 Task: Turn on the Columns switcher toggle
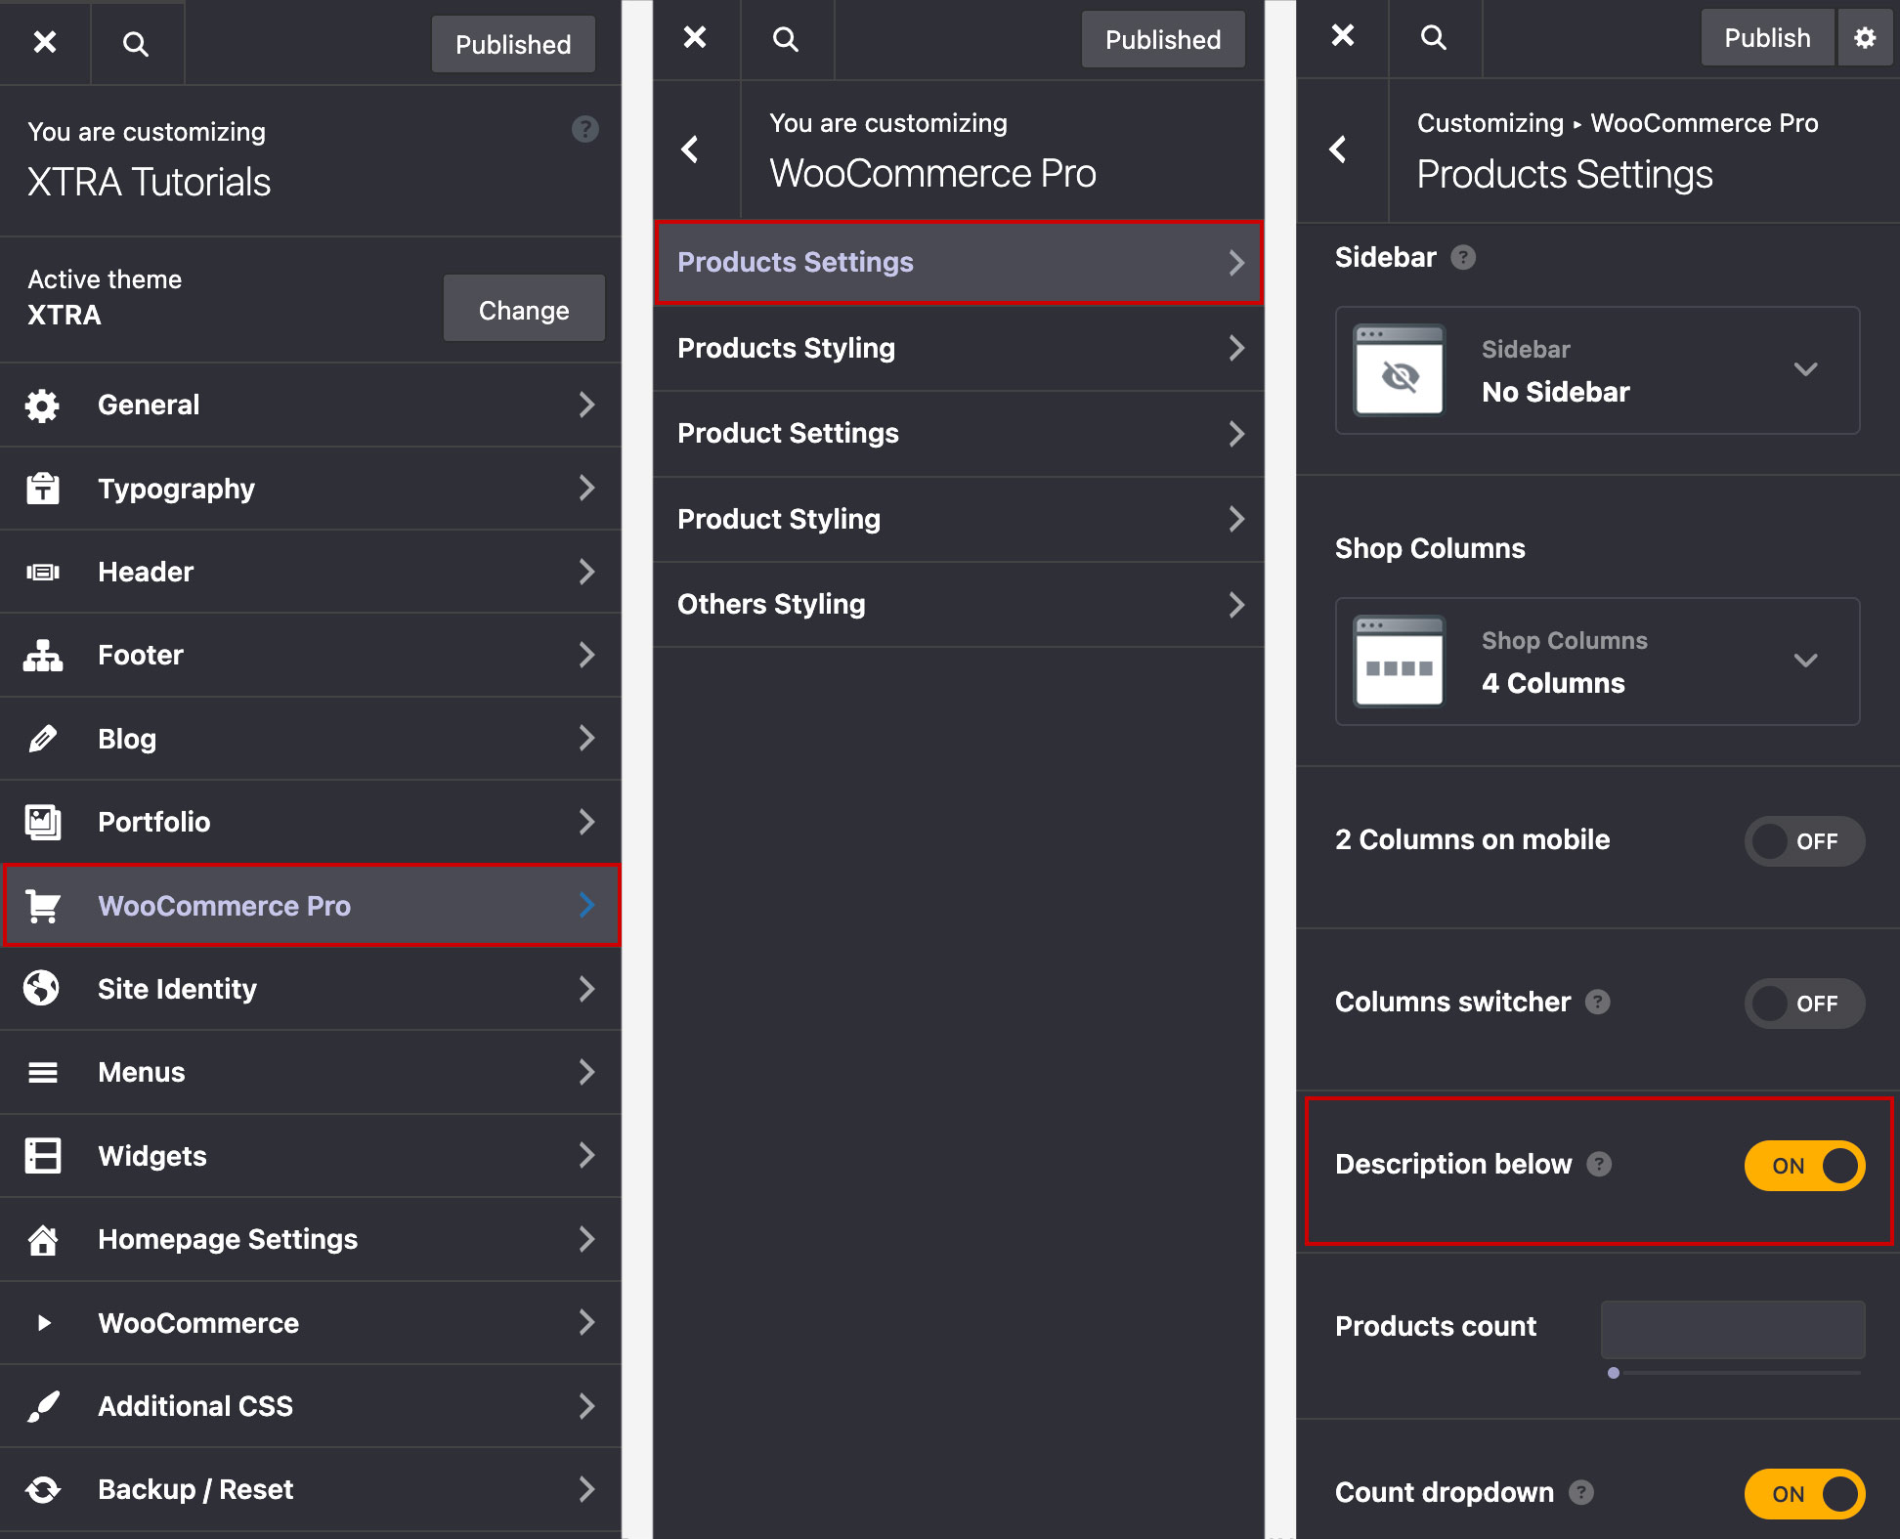point(1804,1004)
